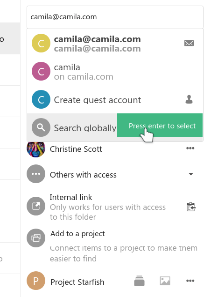Click Christine Scott's colorful avatar

(36, 149)
